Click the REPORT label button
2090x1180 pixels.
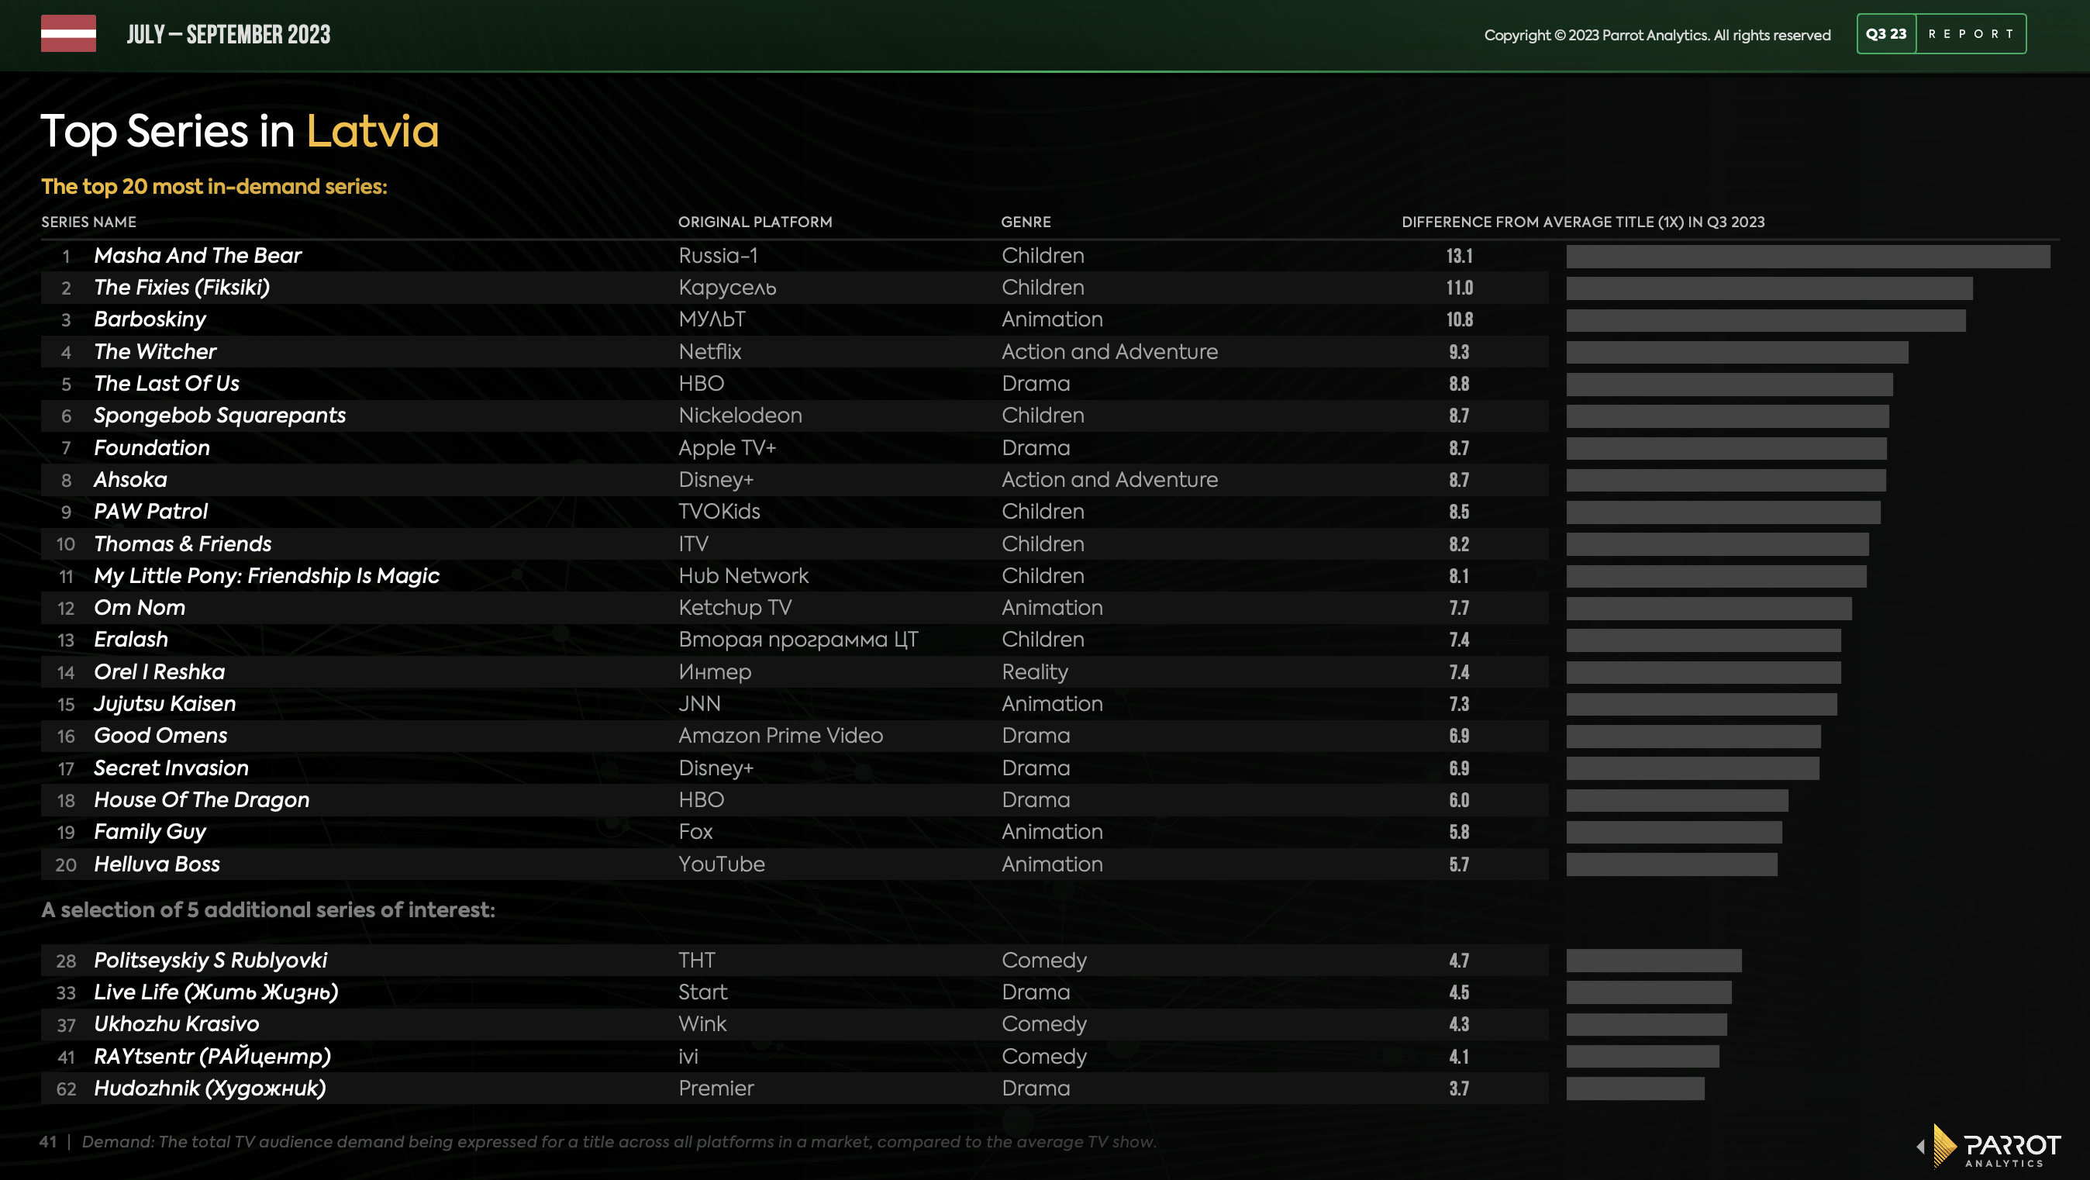click(1971, 34)
